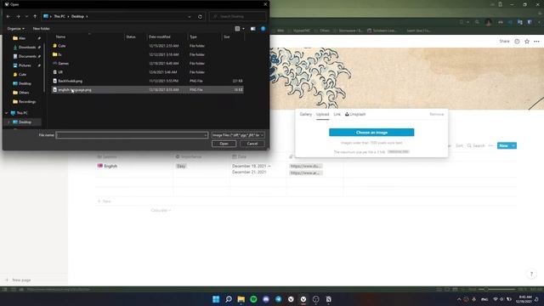Select the BackHoriidi.png file
This screenshot has height=306, width=544.
147,81
